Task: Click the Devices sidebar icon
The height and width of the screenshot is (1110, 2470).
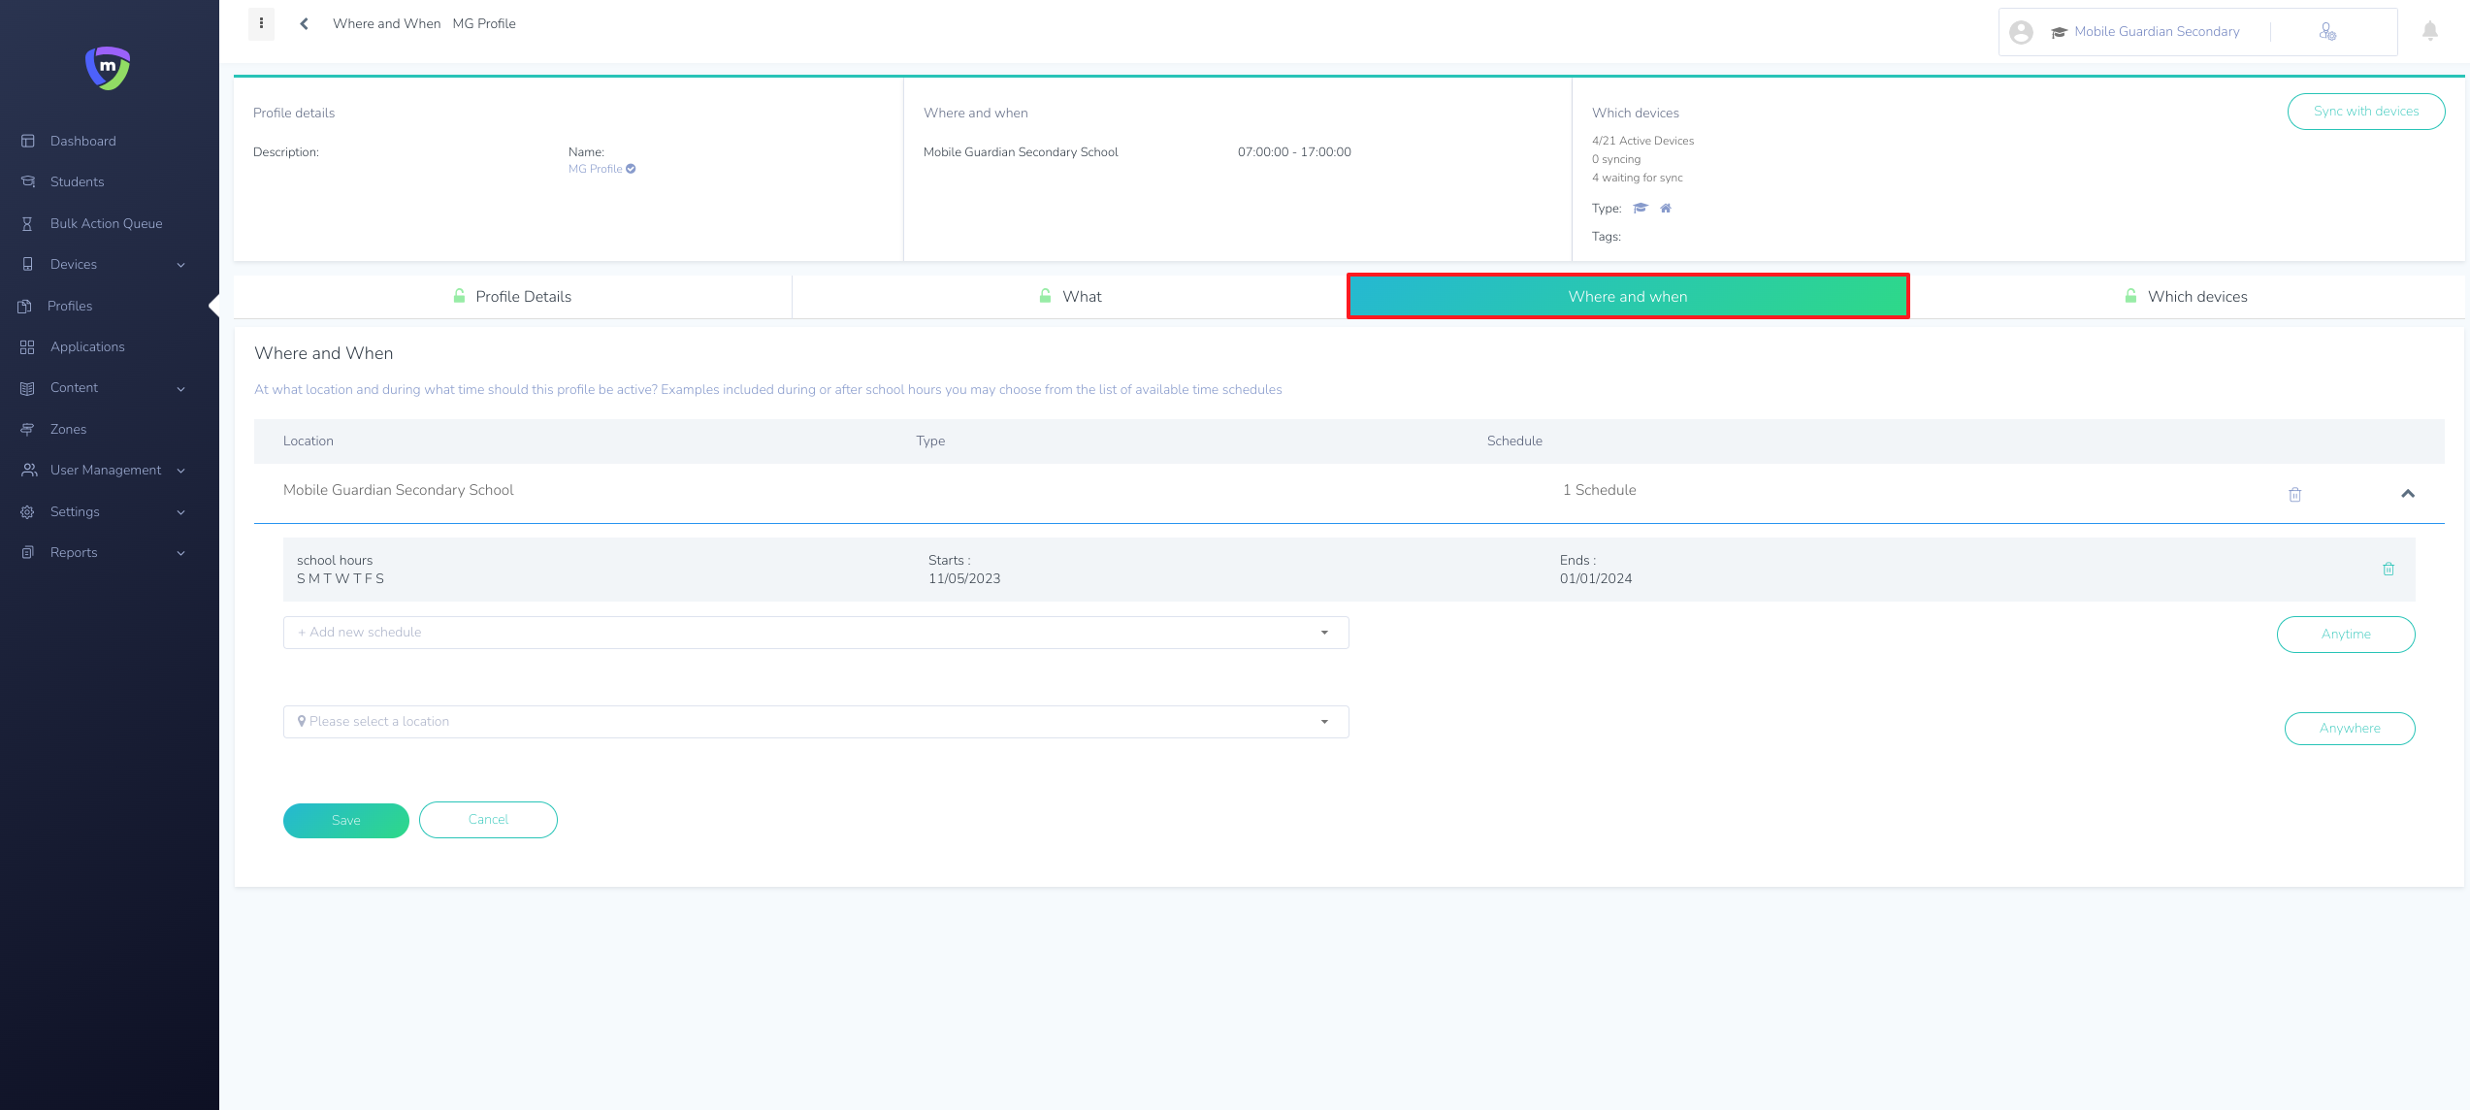Action: [28, 264]
